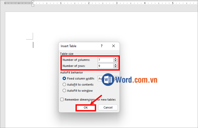Close the Insert Table dialog
The width and height of the screenshot is (198, 128).
pos(114,46)
